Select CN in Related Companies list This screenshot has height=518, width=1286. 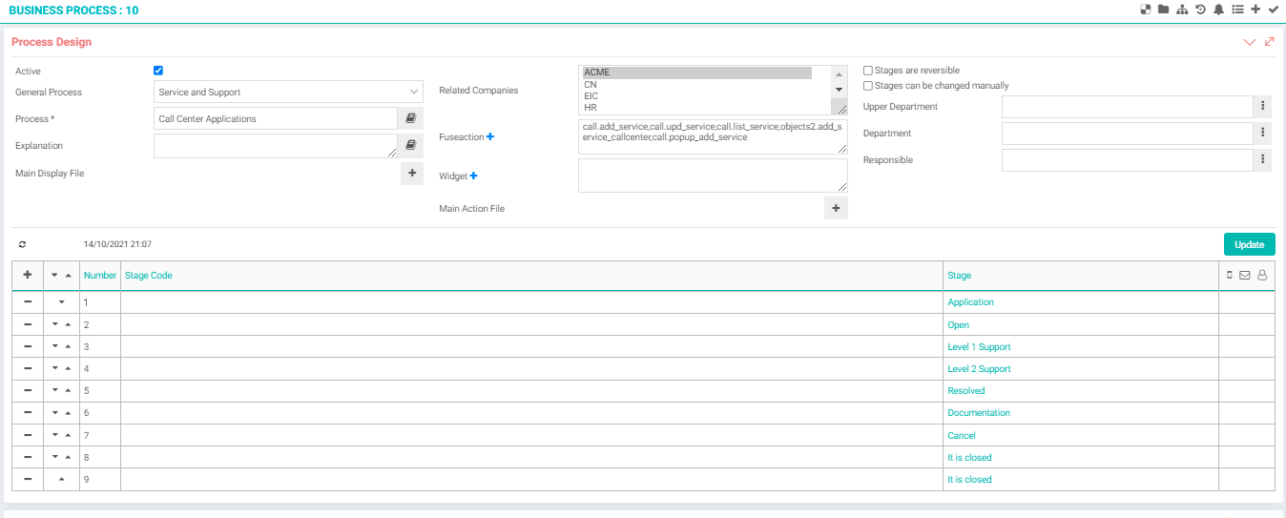[x=591, y=85]
